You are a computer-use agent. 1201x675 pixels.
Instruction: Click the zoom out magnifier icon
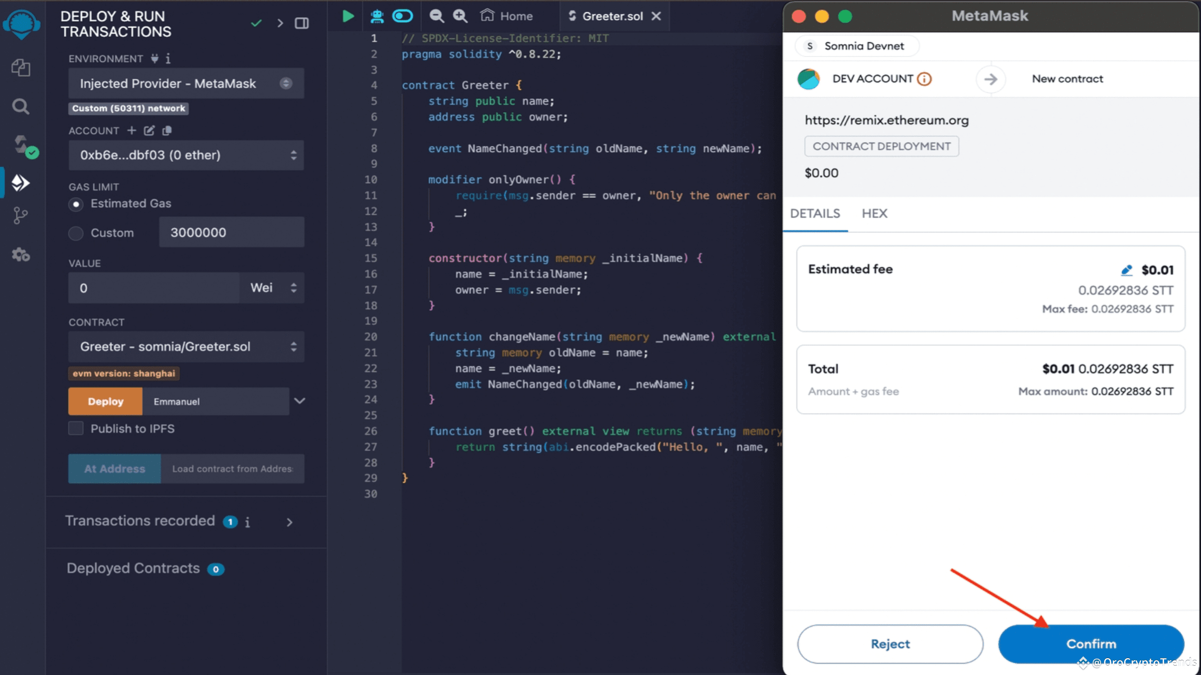436,16
